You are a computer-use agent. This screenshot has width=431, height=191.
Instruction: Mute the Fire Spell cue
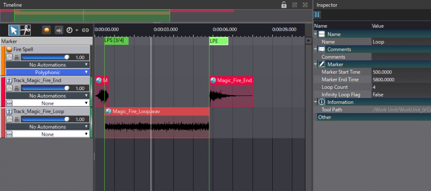[16, 57]
